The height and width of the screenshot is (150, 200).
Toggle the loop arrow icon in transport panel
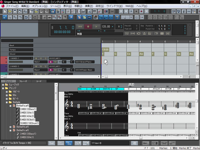[x=138, y=33]
